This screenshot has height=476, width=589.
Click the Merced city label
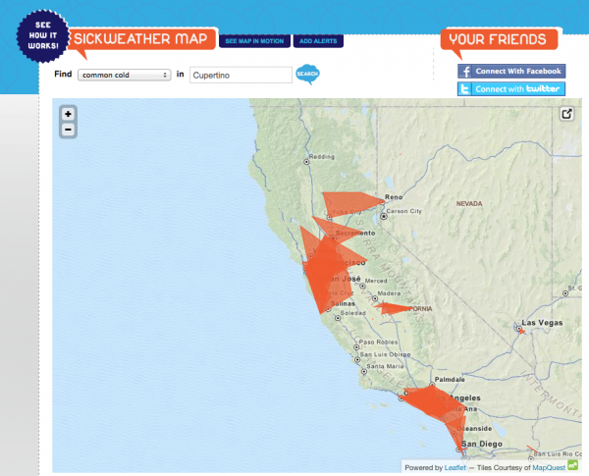376,281
